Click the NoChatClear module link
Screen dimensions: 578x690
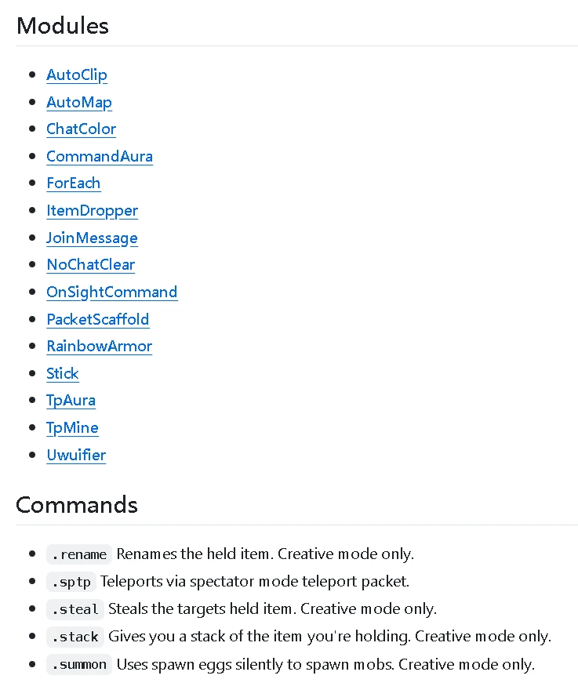click(90, 264)
